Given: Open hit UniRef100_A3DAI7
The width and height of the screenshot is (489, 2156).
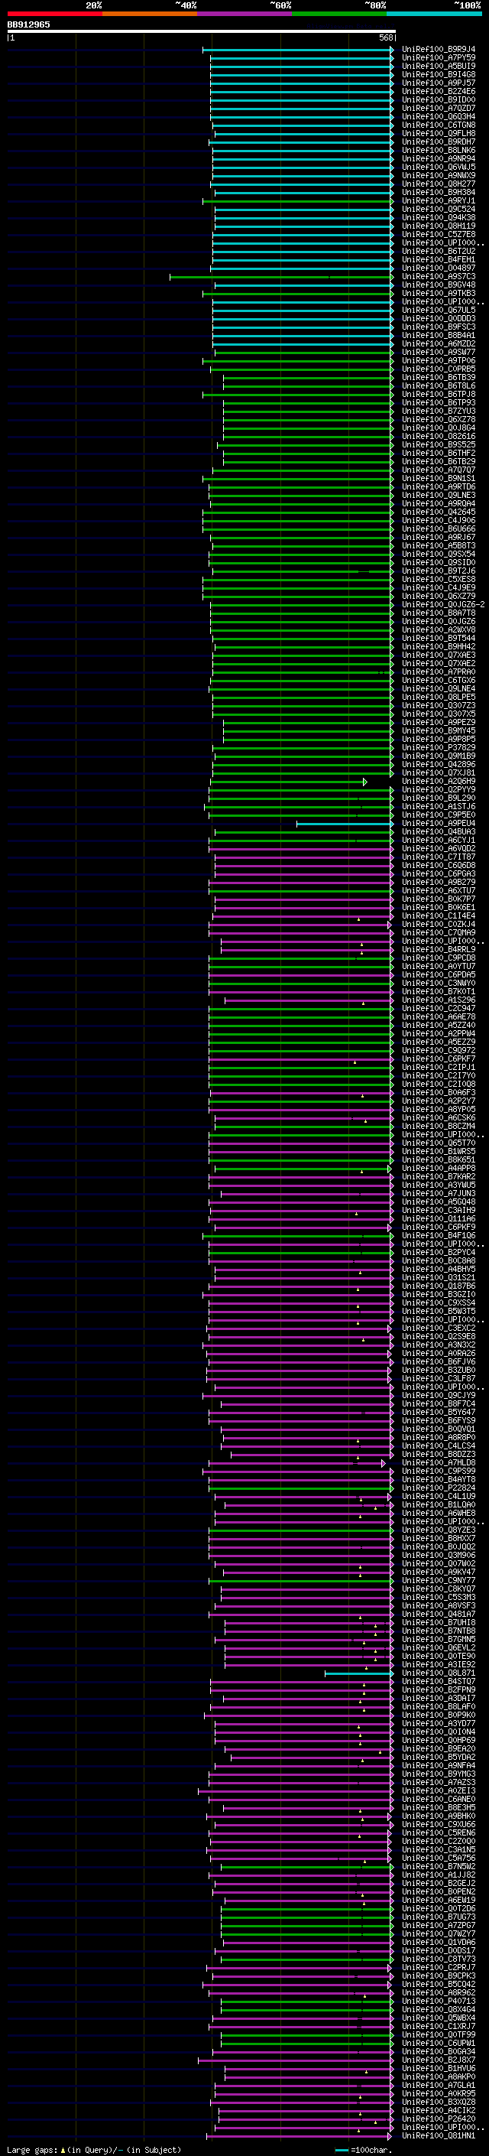Looking at the screenshot, I should pyautogui.click(x=438, y=1697).
